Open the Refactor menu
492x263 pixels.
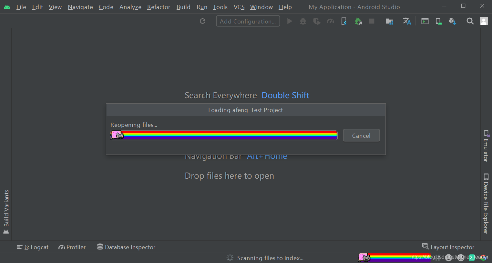click(x=159, y=7)
